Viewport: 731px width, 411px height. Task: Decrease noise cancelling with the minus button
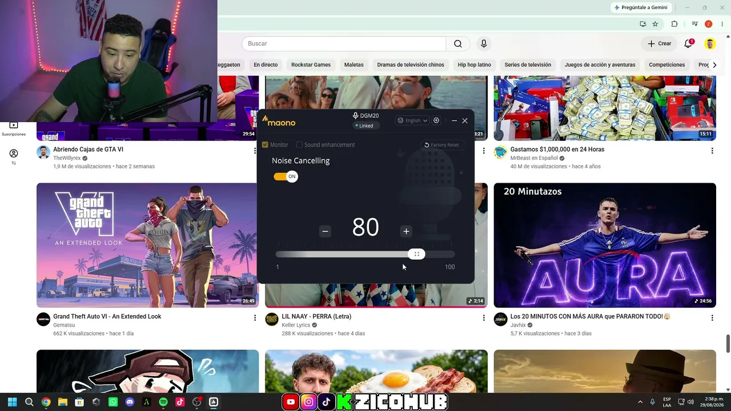point(325,231)
